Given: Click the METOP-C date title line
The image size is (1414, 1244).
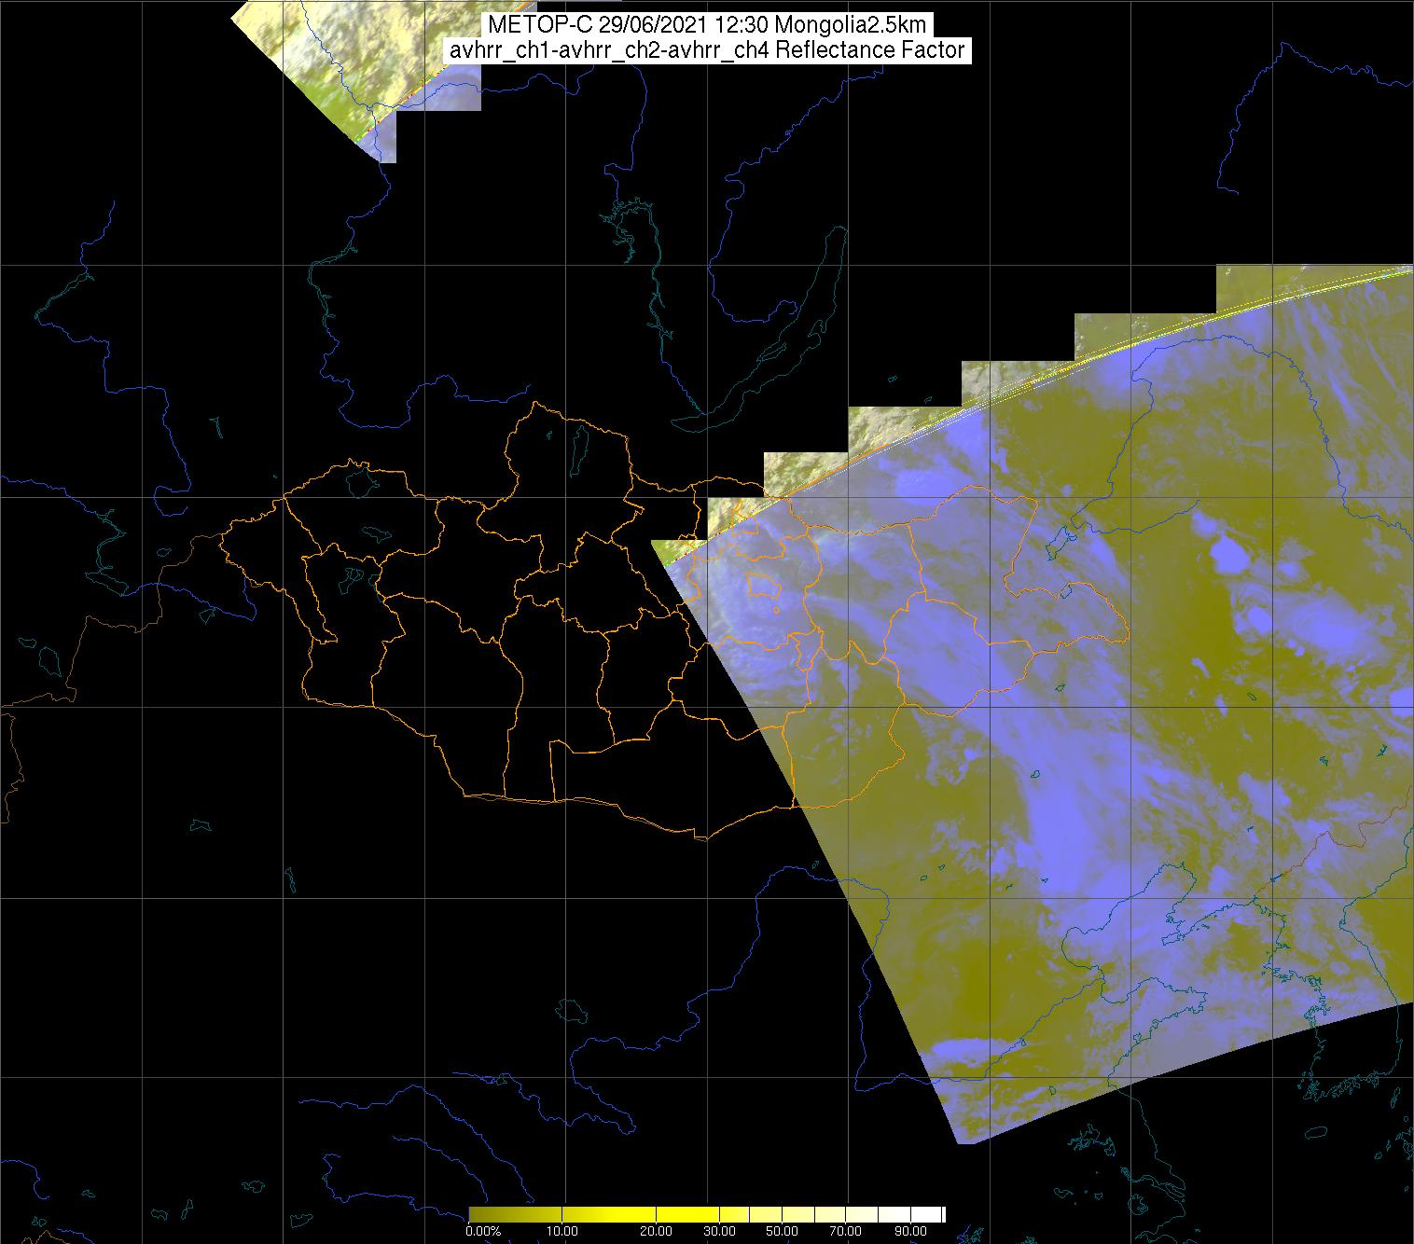Looking at the screenshot, I should (706, 25).
